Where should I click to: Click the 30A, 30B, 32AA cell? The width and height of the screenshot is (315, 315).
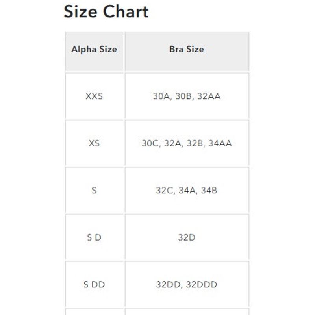click(x=187, y=96)
